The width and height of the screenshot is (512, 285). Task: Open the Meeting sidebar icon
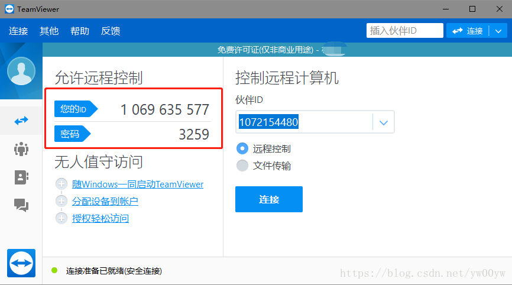click(x=21, y=149)
